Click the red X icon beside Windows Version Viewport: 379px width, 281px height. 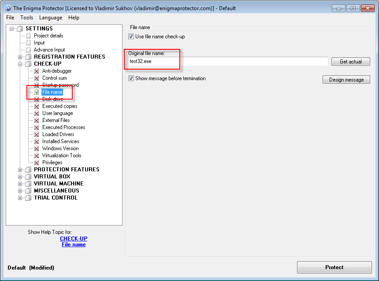pyautogui.click(x=37, y=148)
